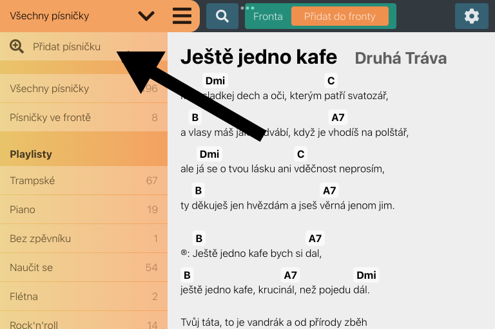Open the Piano playlist
This screenshot has width=495, height=329.
[84, 209]
